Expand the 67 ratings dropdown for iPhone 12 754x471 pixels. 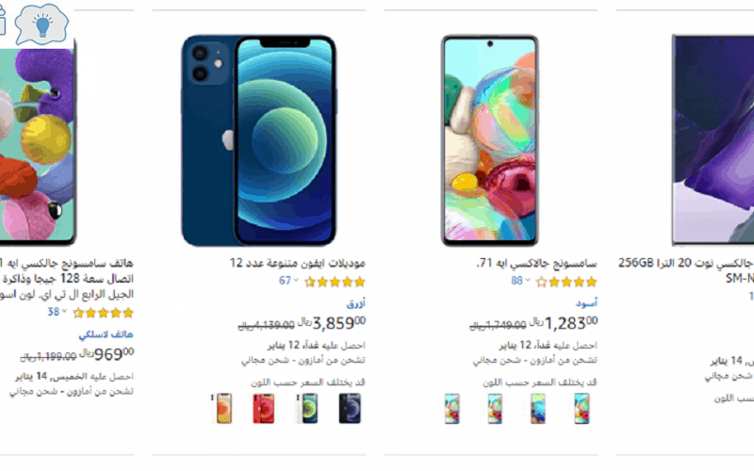pos(288,281)
